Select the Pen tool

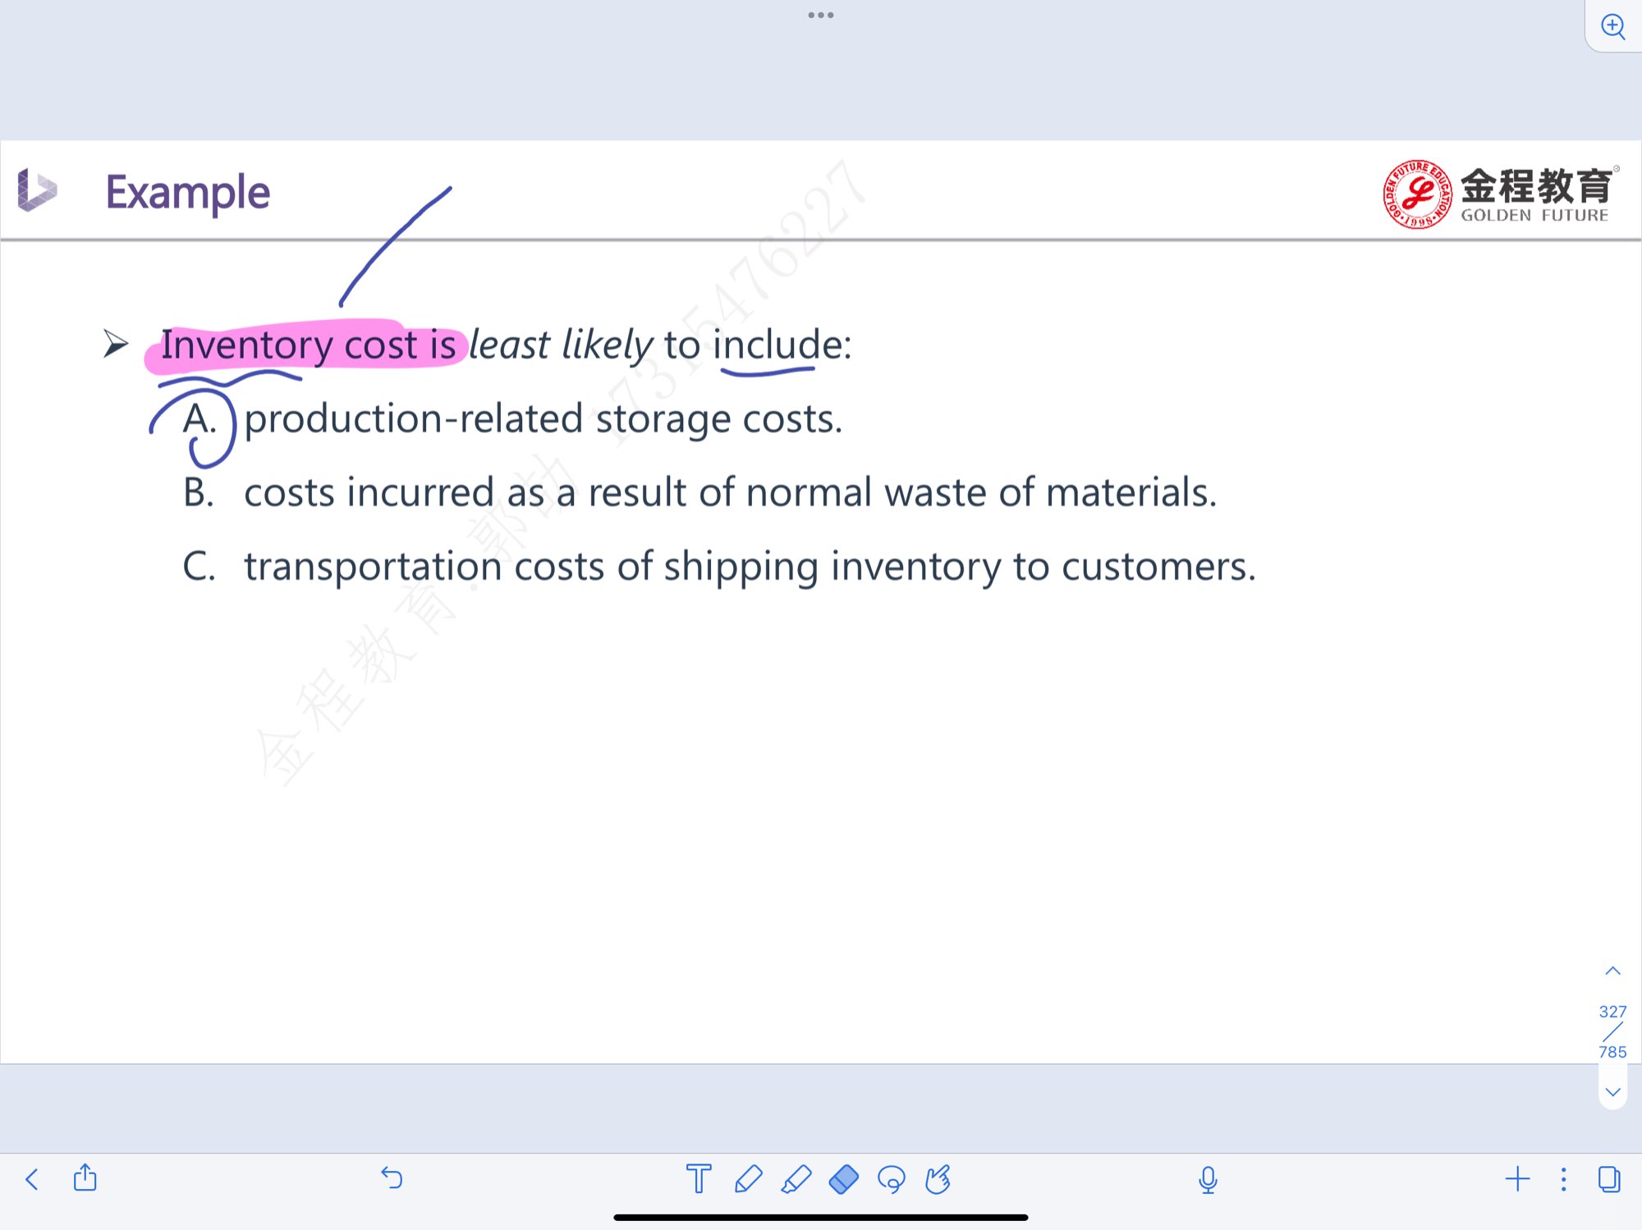[748, 1179]
